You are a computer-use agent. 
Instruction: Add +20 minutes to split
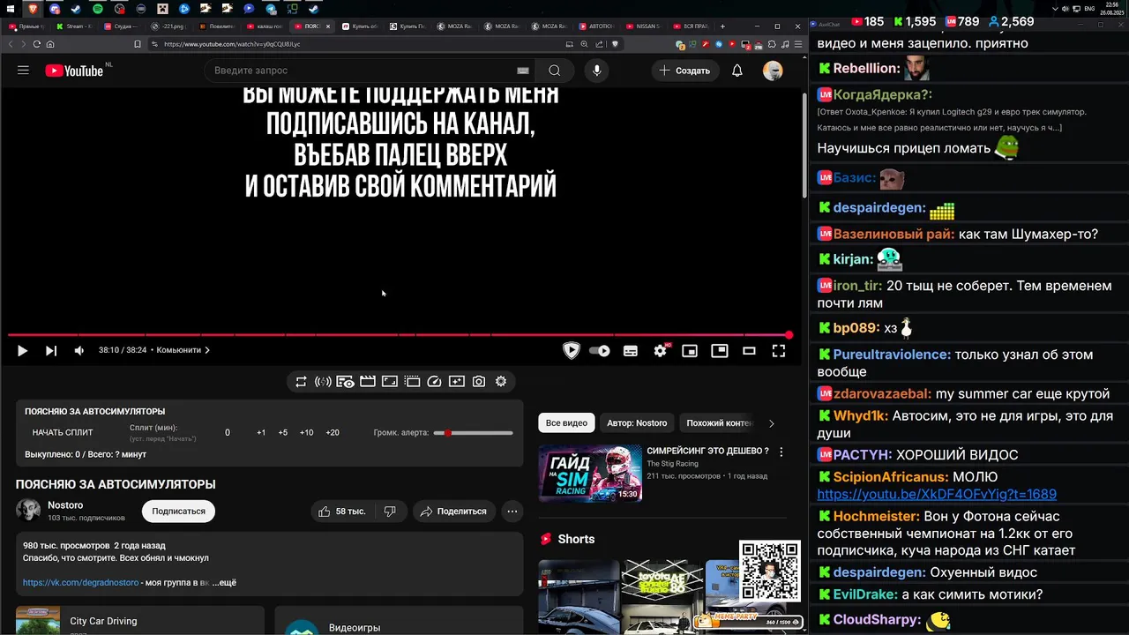point(333,432)
